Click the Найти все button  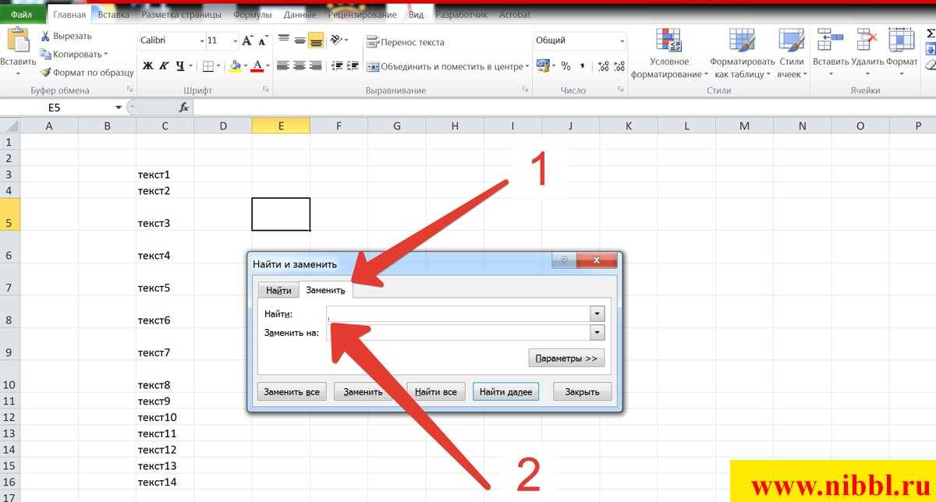[x=436, y=391]
